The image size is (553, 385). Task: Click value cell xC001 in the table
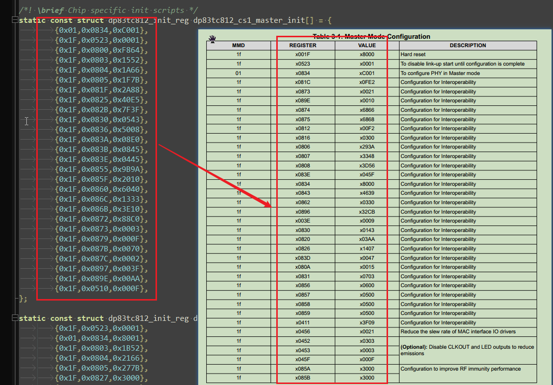(x=367, y=73)
